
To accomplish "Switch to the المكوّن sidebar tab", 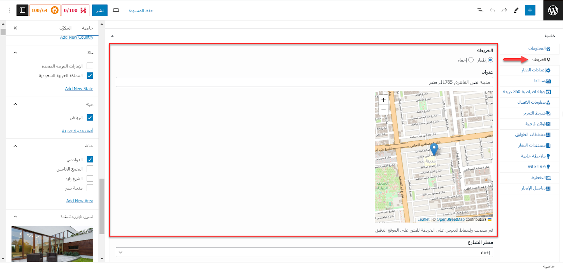I will pos(65,28).
